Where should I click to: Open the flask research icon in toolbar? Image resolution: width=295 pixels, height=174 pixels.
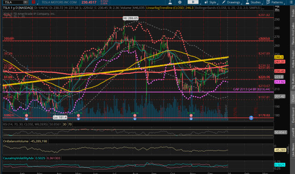[170, 2]
